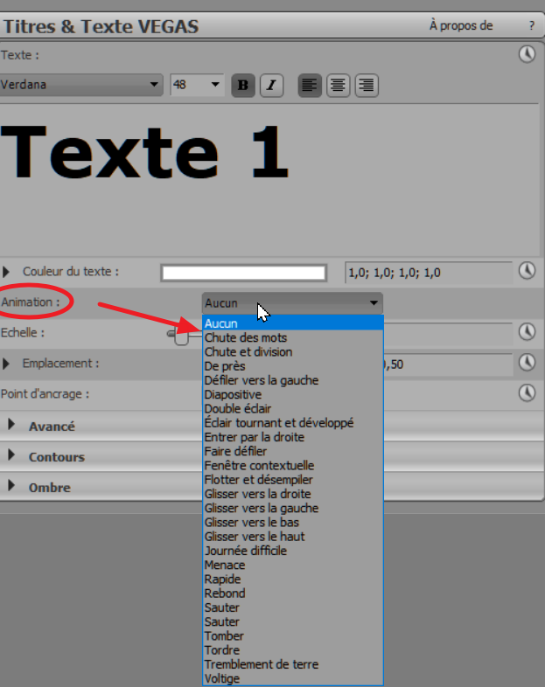The height and width of the screenshot is (687, 545).
Task: Open À propos de link
Action: (461, 26)
